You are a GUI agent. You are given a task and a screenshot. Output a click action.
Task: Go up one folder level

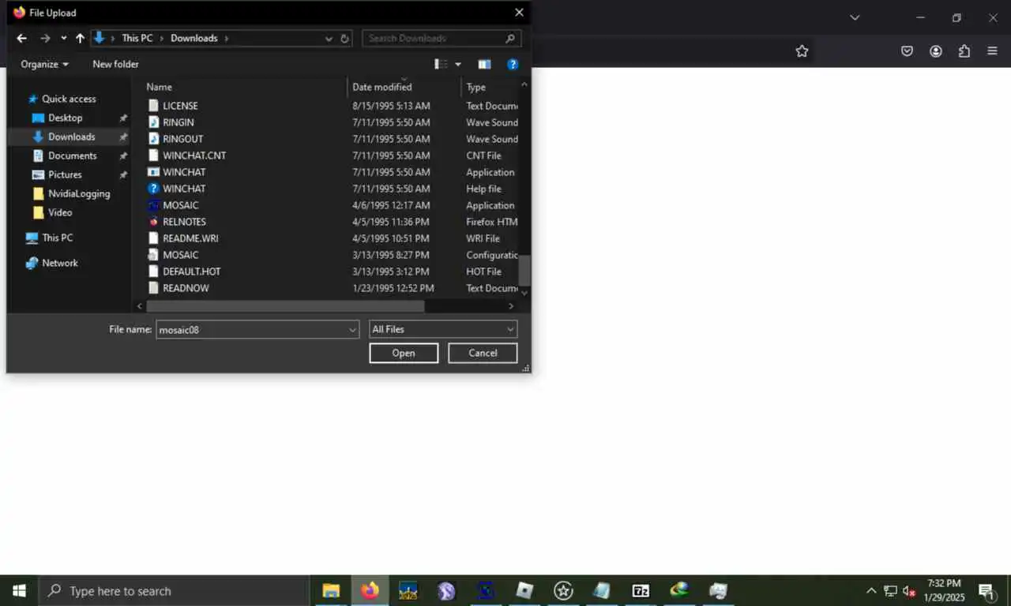pyautogui.click(x=80, y=38)
